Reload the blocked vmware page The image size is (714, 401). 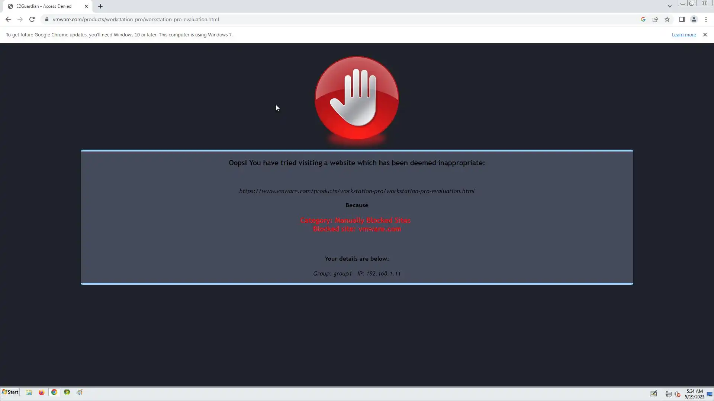(x=32, y=19)
